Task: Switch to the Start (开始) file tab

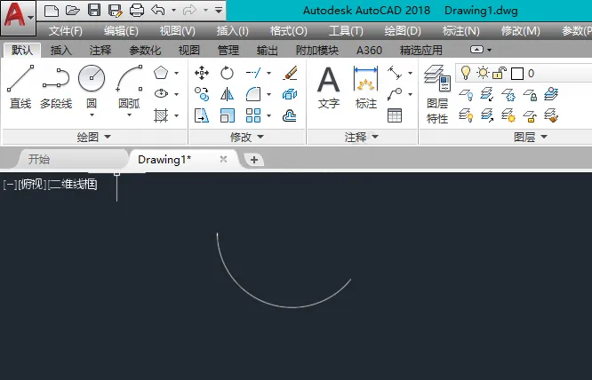Action: 39,159
